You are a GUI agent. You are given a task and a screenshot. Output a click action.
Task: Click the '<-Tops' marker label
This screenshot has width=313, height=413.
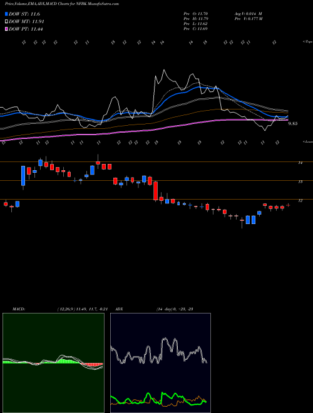coord(307,42)
